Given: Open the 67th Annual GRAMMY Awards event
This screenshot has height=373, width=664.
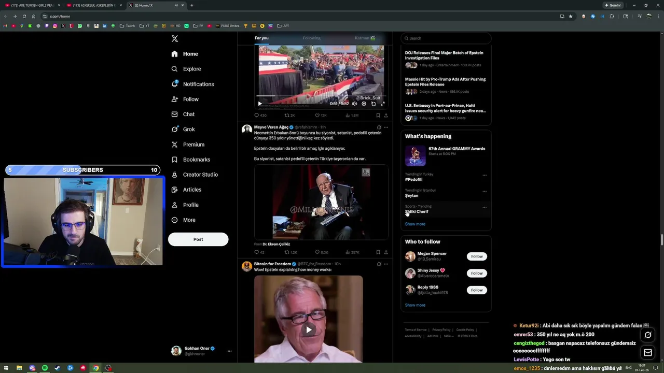Looking at the screenshot, I should pyautogui.click(x=446, y=155).
